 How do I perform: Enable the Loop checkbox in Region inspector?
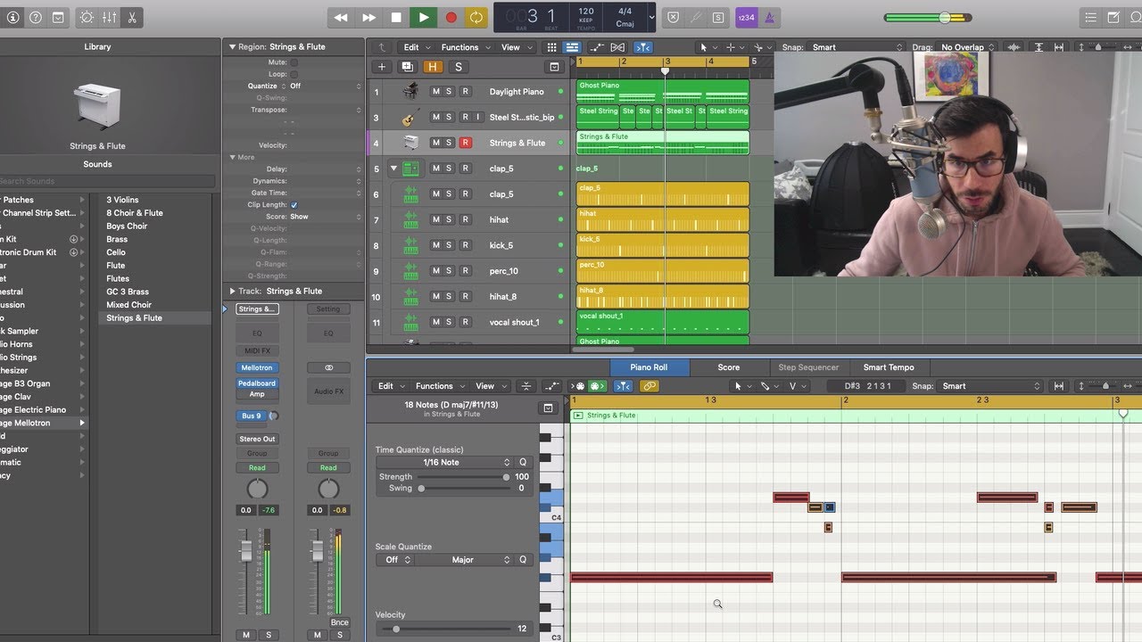click(x=294, y=74)
